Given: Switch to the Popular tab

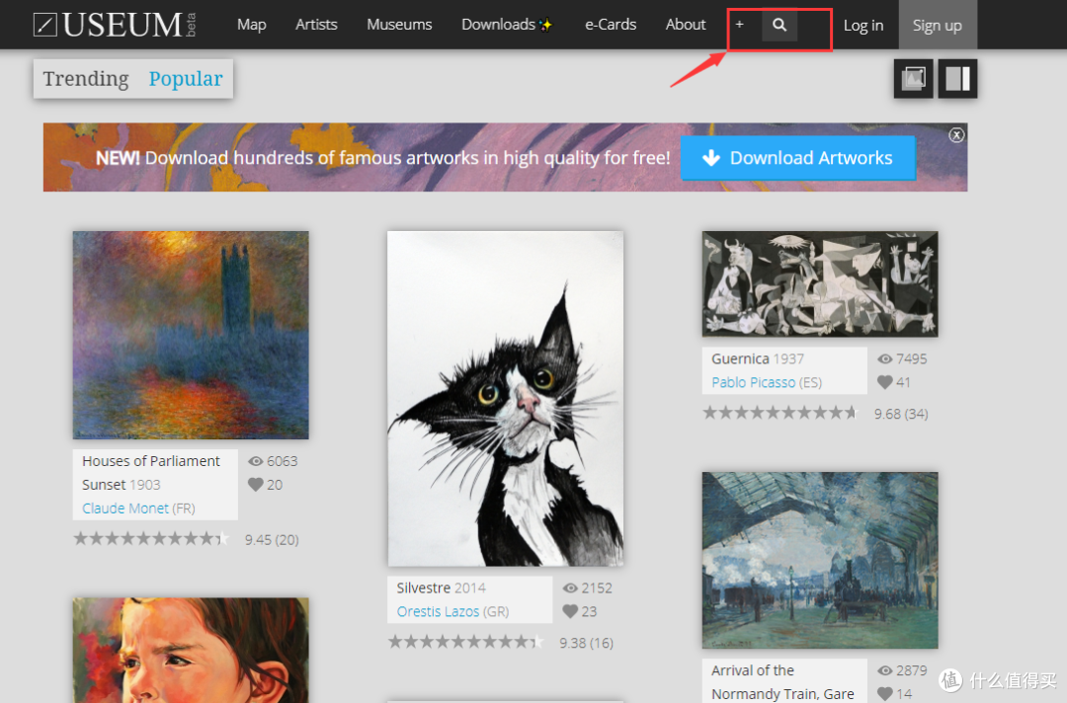Looking at the screenshot, I should click(186, 79).
